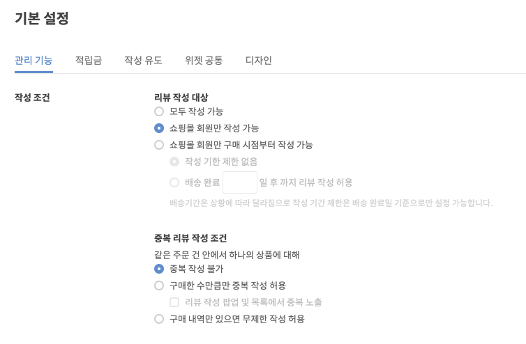
Task: Select the 위젯 공통 tab
Action: (x=204, y=61)
